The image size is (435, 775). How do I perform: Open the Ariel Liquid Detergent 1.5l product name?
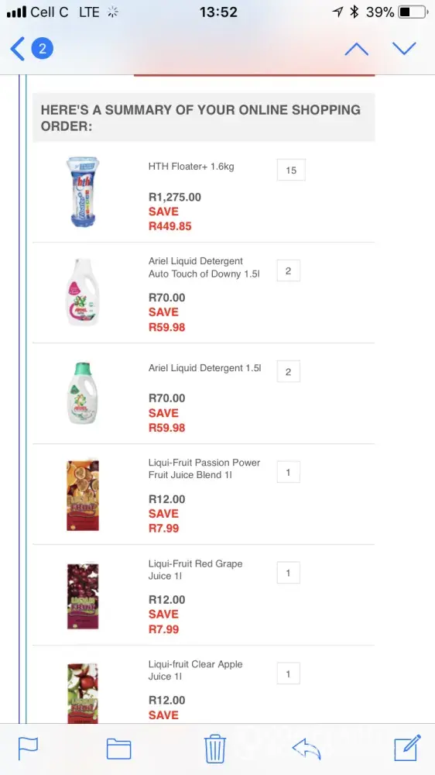coord(205,368)
